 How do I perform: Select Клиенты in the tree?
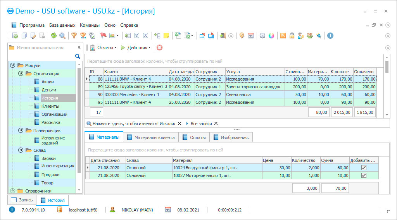pyautogui.click(x=50, y=106)
